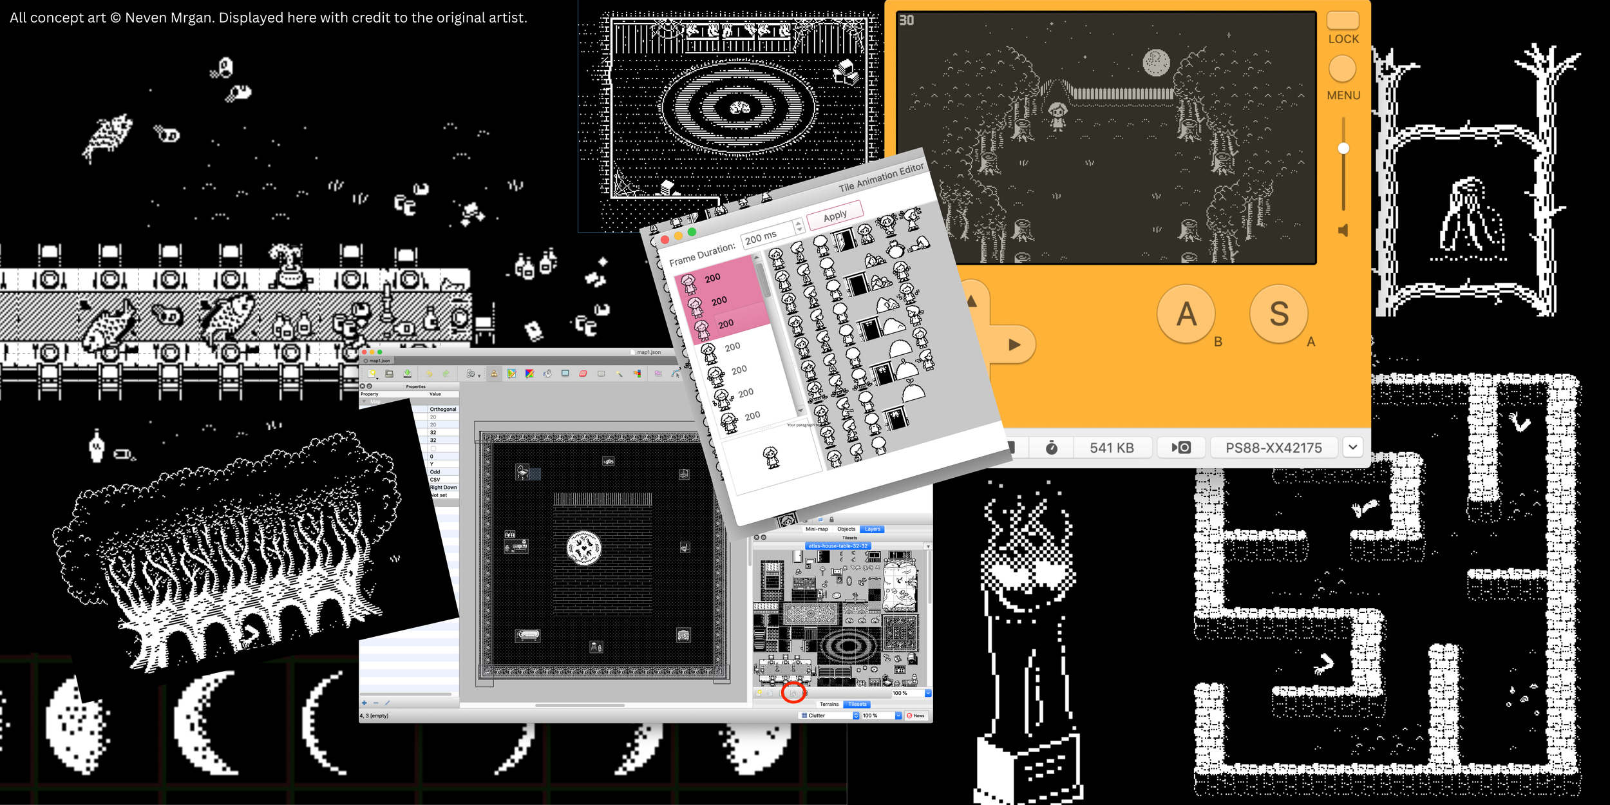
Task: Select the Select Same Tile tool
Action: click(x=637, y=374)
